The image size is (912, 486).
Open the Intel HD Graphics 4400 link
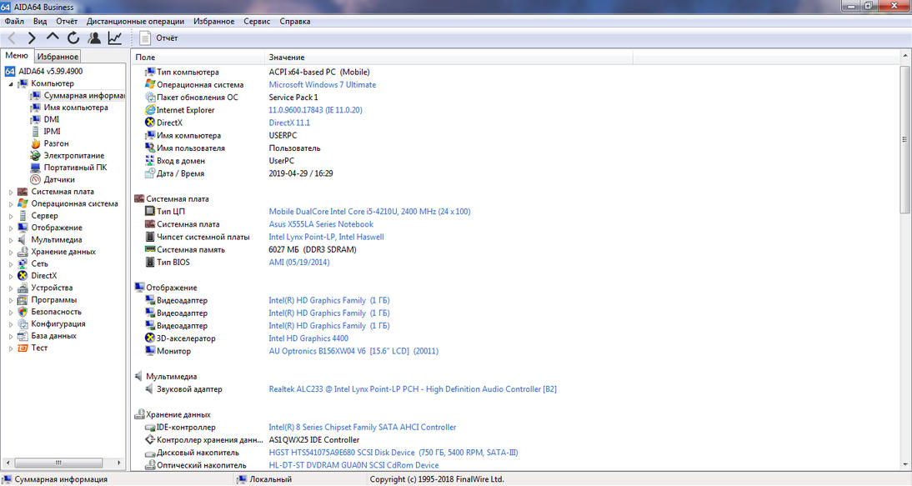pyautogui.click(x=308, y=338)
